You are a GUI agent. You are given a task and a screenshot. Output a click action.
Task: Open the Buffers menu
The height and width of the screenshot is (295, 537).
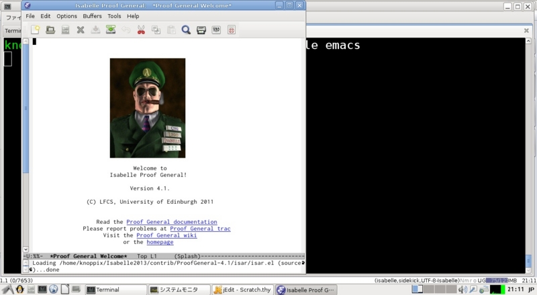click(92, 16)
